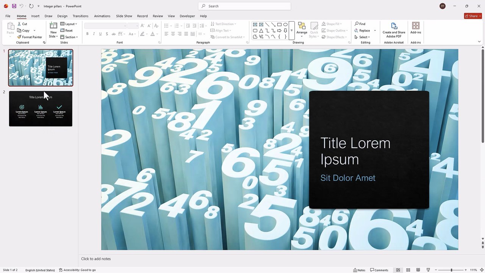
Task: Open the Animations tab
Action: click(102, 16)
